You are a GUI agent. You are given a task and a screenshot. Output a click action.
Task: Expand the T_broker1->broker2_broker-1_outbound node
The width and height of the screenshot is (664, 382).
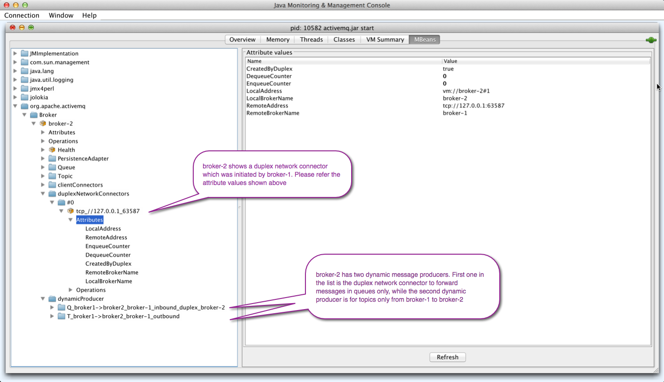pyautogui.click(x=52, y=316)
